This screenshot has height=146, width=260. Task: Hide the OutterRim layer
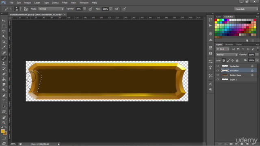coord(218,66)
